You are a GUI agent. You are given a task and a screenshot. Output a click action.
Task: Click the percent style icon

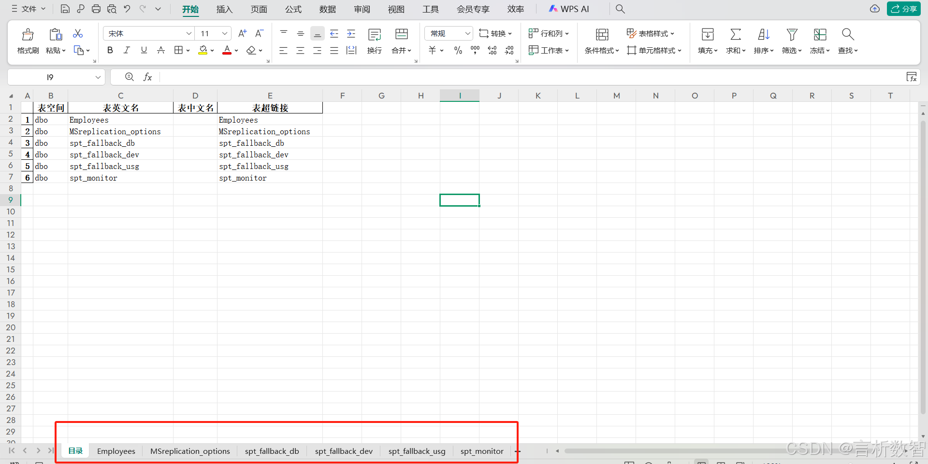pos(458,50)
